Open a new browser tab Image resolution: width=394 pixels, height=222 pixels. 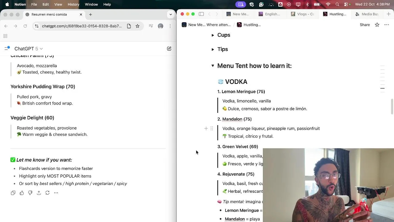tap(90, 14)
